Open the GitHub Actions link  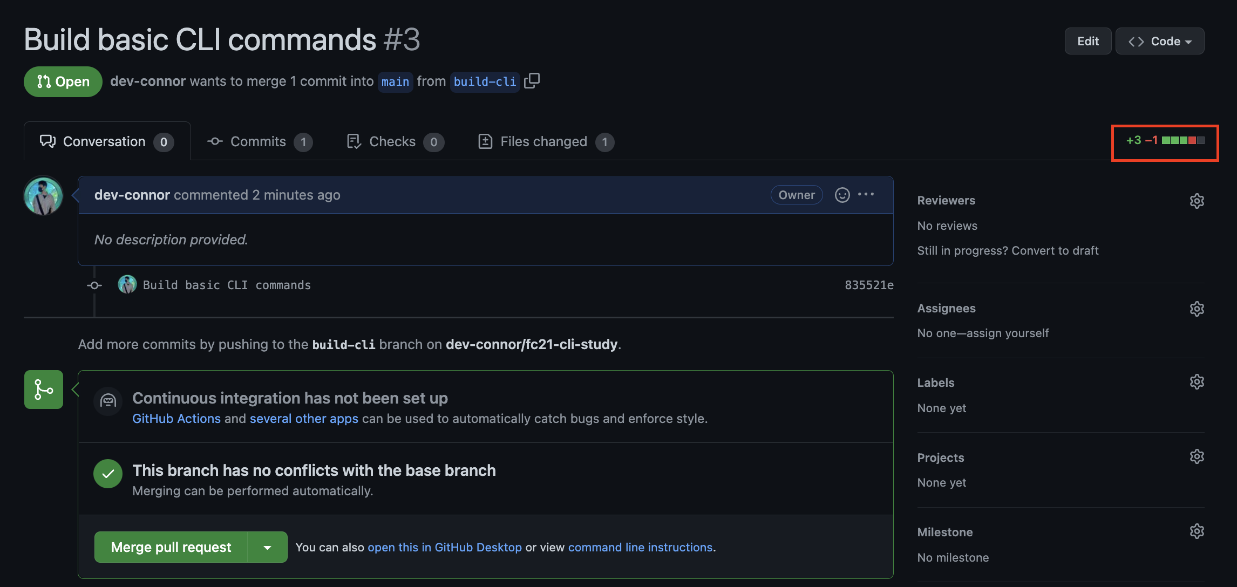(176, 419)
